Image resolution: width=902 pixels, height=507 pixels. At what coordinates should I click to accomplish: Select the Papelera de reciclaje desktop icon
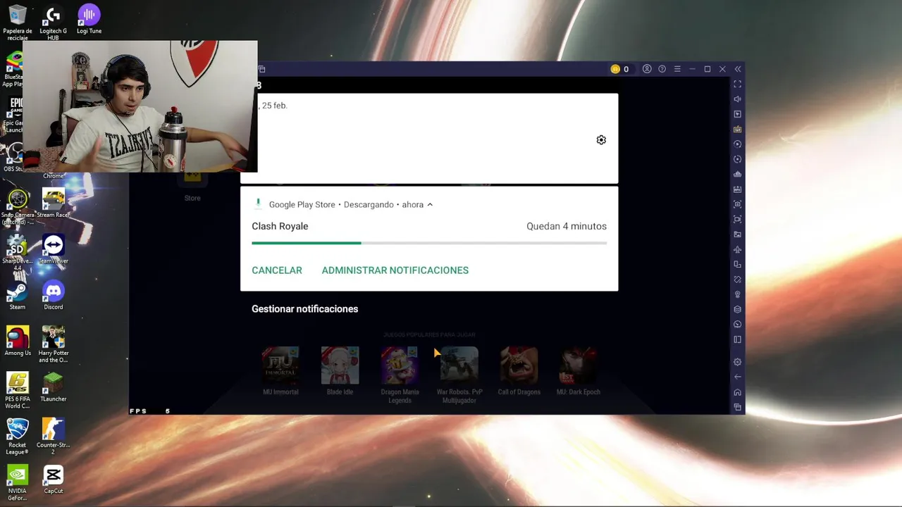18,21
